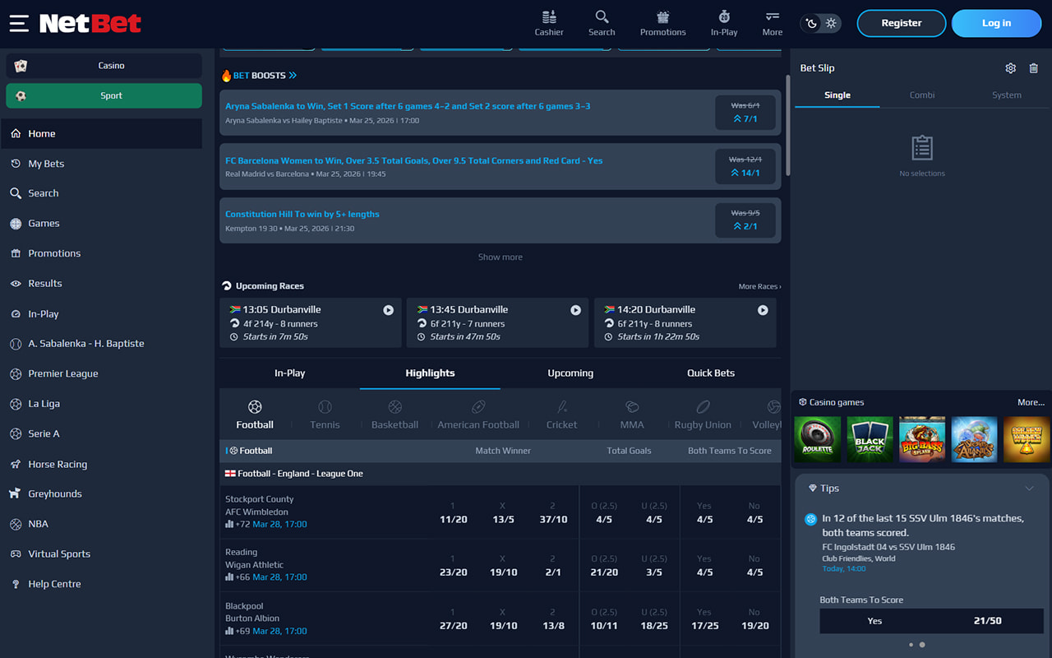Open the More menu in top bar

click(773, 23)
